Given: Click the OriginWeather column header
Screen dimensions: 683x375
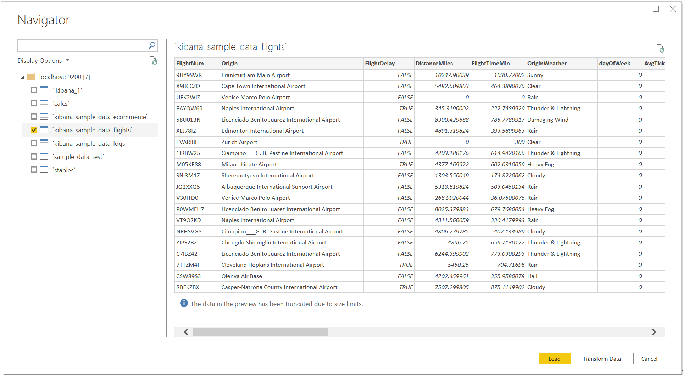Looking at the screenshot, I should (x=562, y=63).
